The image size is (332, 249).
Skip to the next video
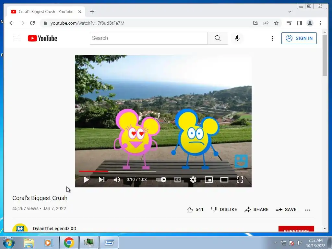(102, 180)
